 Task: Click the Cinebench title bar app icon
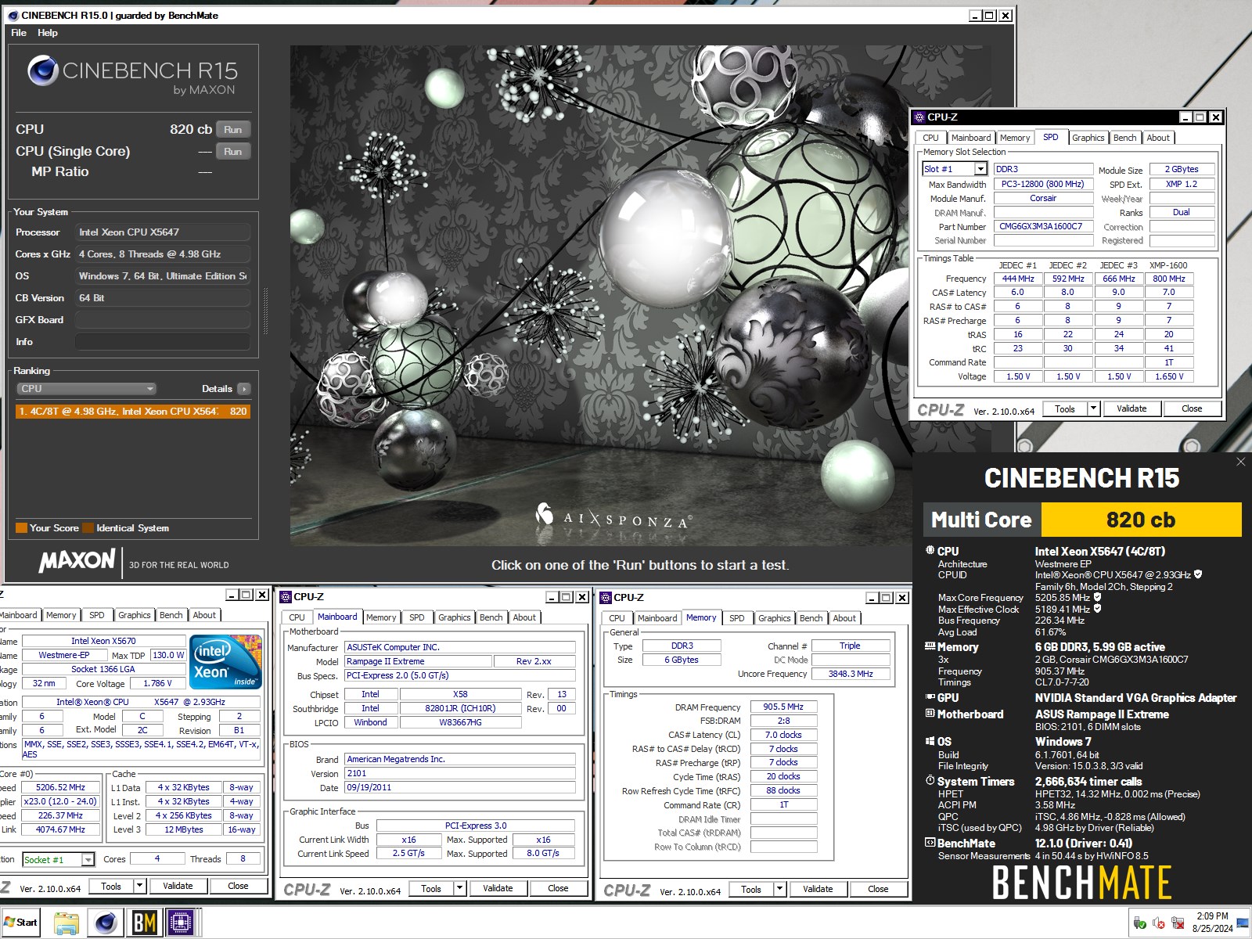coord(13,15)
